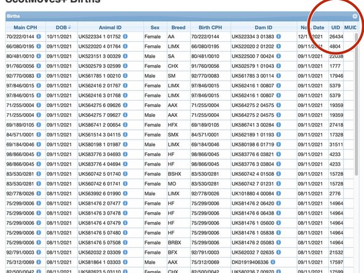Click Birth CPH column header
The width and height of the screenshot is (364, 273).
click(x=210, y=28)
